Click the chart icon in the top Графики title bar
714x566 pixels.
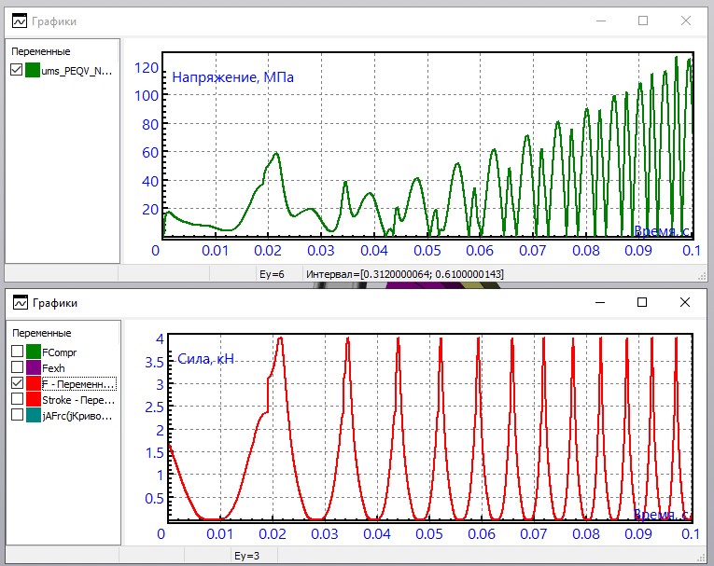(x=16, y=21)
